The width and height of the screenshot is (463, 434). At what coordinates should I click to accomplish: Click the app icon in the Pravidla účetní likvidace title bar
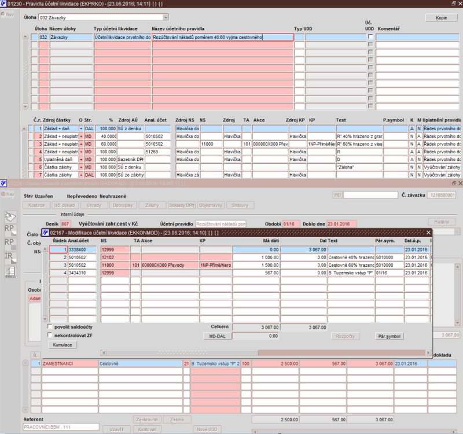(x=3, y=3)
